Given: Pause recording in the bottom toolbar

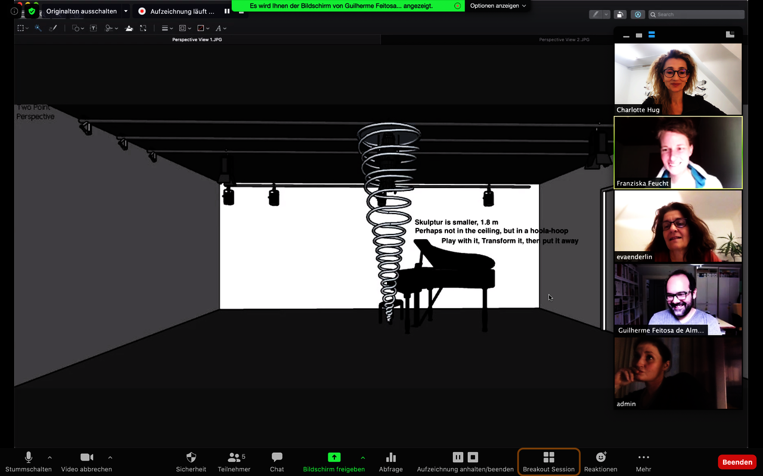Looking at the screenshot, I should pyautogui.click(x=458, y=457).
